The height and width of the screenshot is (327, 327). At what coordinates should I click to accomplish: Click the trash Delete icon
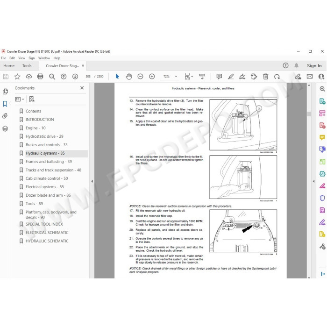coord(265,77)
